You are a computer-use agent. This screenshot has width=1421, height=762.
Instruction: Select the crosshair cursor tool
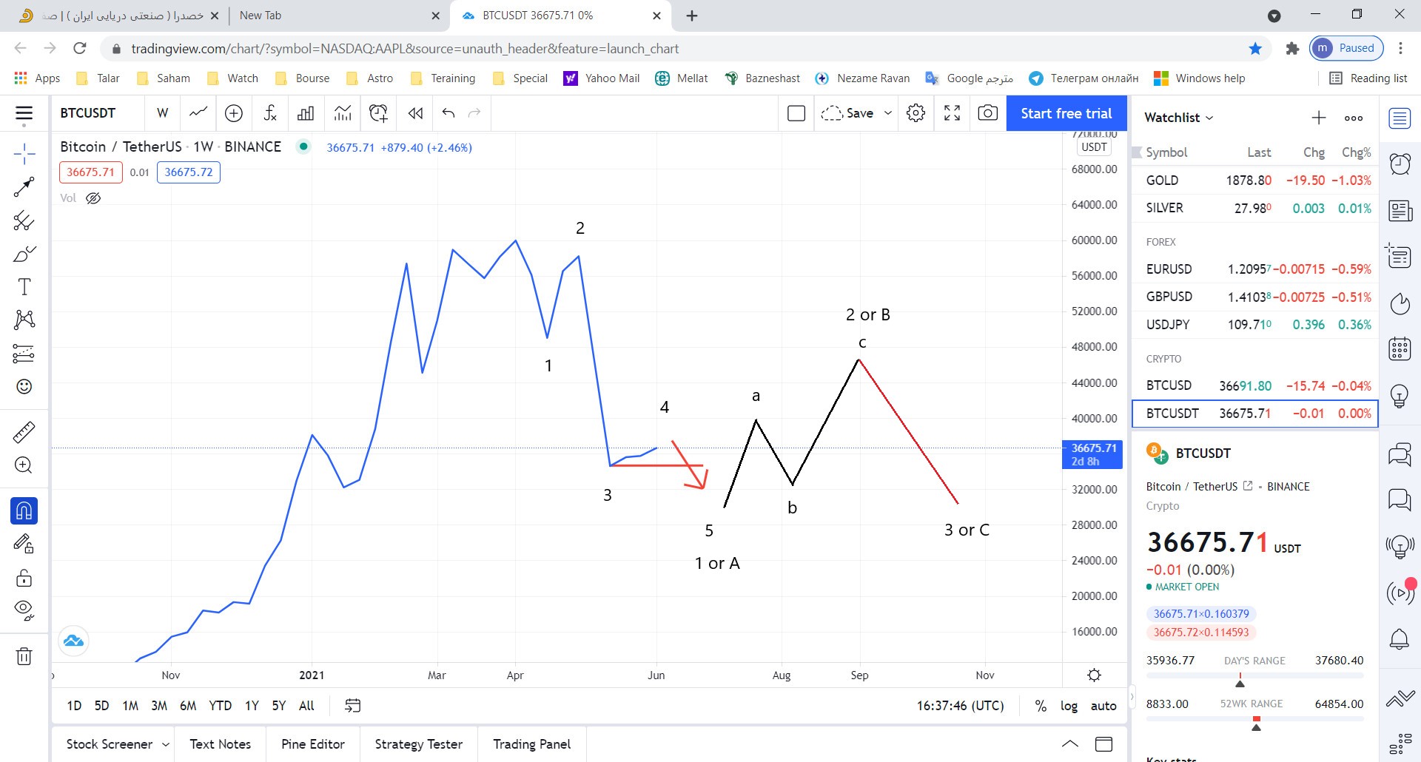click(x=24, y=154)
